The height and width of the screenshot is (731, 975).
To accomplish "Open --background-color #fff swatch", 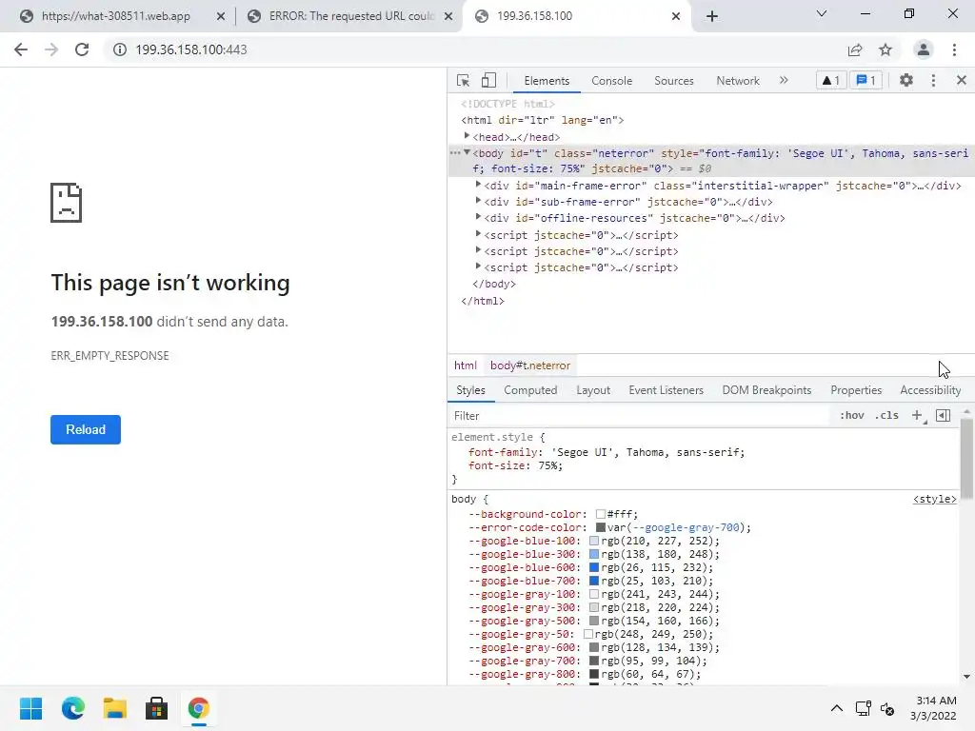I will (x=600, y=514).
